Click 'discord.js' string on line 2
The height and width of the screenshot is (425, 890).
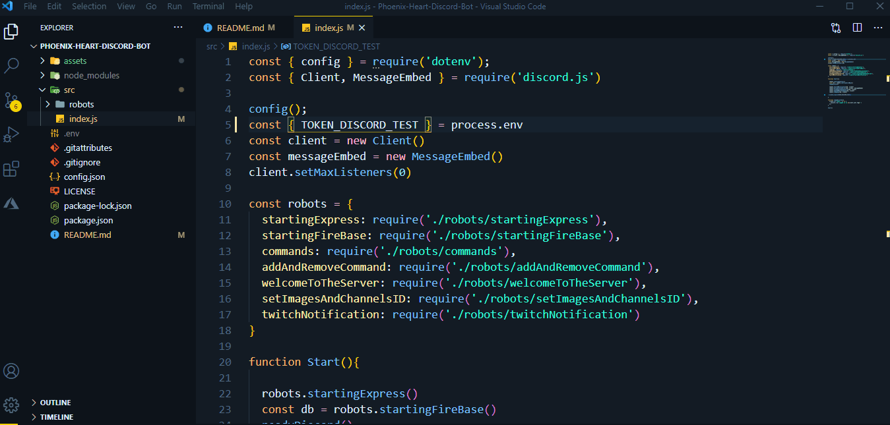555,77
